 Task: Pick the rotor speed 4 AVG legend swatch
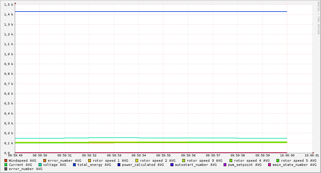[231, 161]
